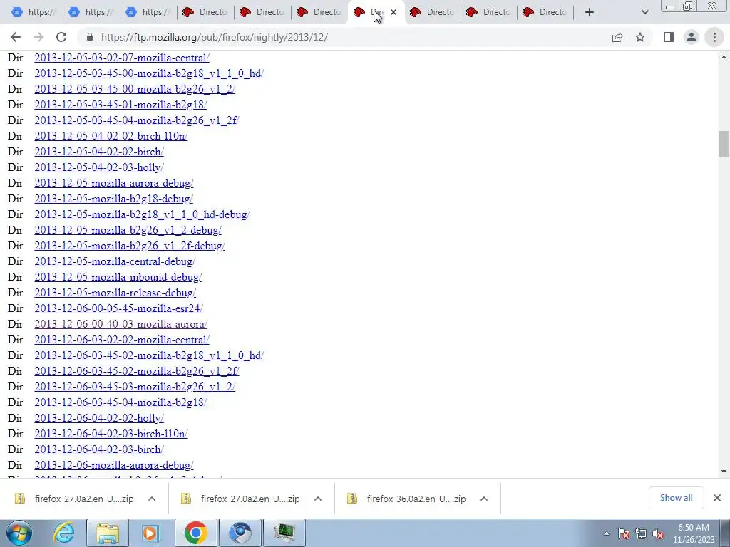Share this page using the share icon
730x547 pixels.
point(617,37)
